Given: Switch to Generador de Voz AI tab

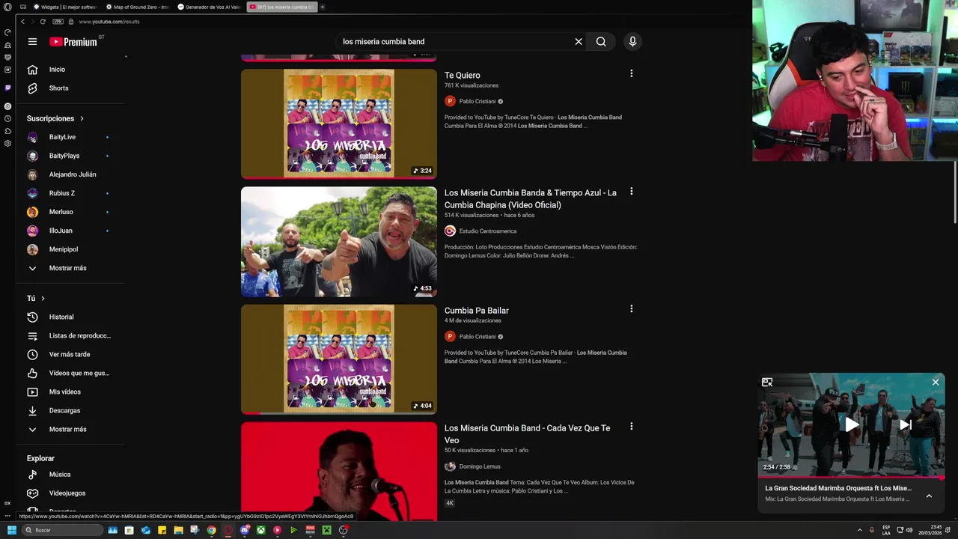Looking at the screenshot, I should click(x=209, y=7).
